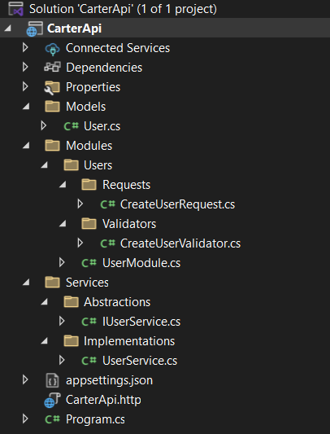Image resolution: width=330 pixels, height=434 pixels.
Task: Select the CarterApi project name
Action: 74,28
